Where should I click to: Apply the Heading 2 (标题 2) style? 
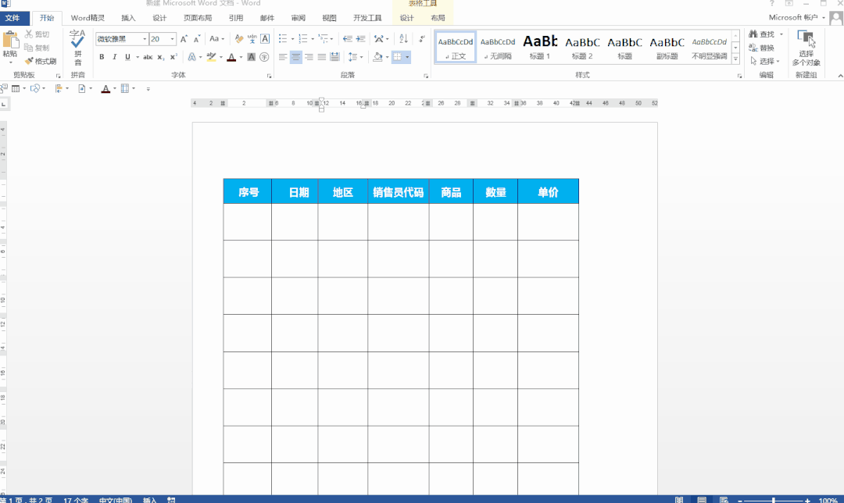[582, 47]
